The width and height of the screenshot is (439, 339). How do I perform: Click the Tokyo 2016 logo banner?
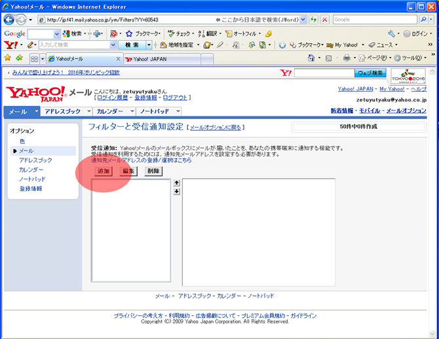[408, 76]
